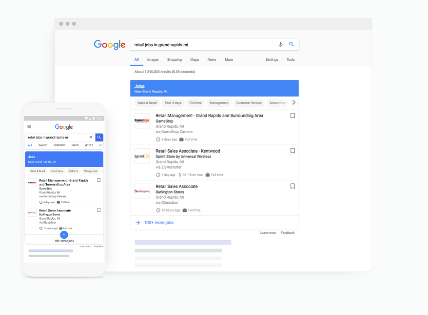Select the Sales & Retail filter chip on desktop

(x=147, y=103)
